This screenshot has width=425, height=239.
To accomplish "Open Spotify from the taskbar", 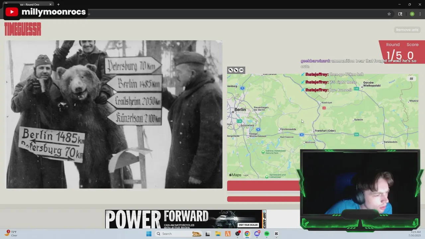I will (267, 234).
